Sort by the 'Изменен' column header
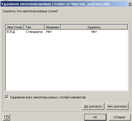Image resolution: width=132 pixels, height=121 pixels. (52, 27)
